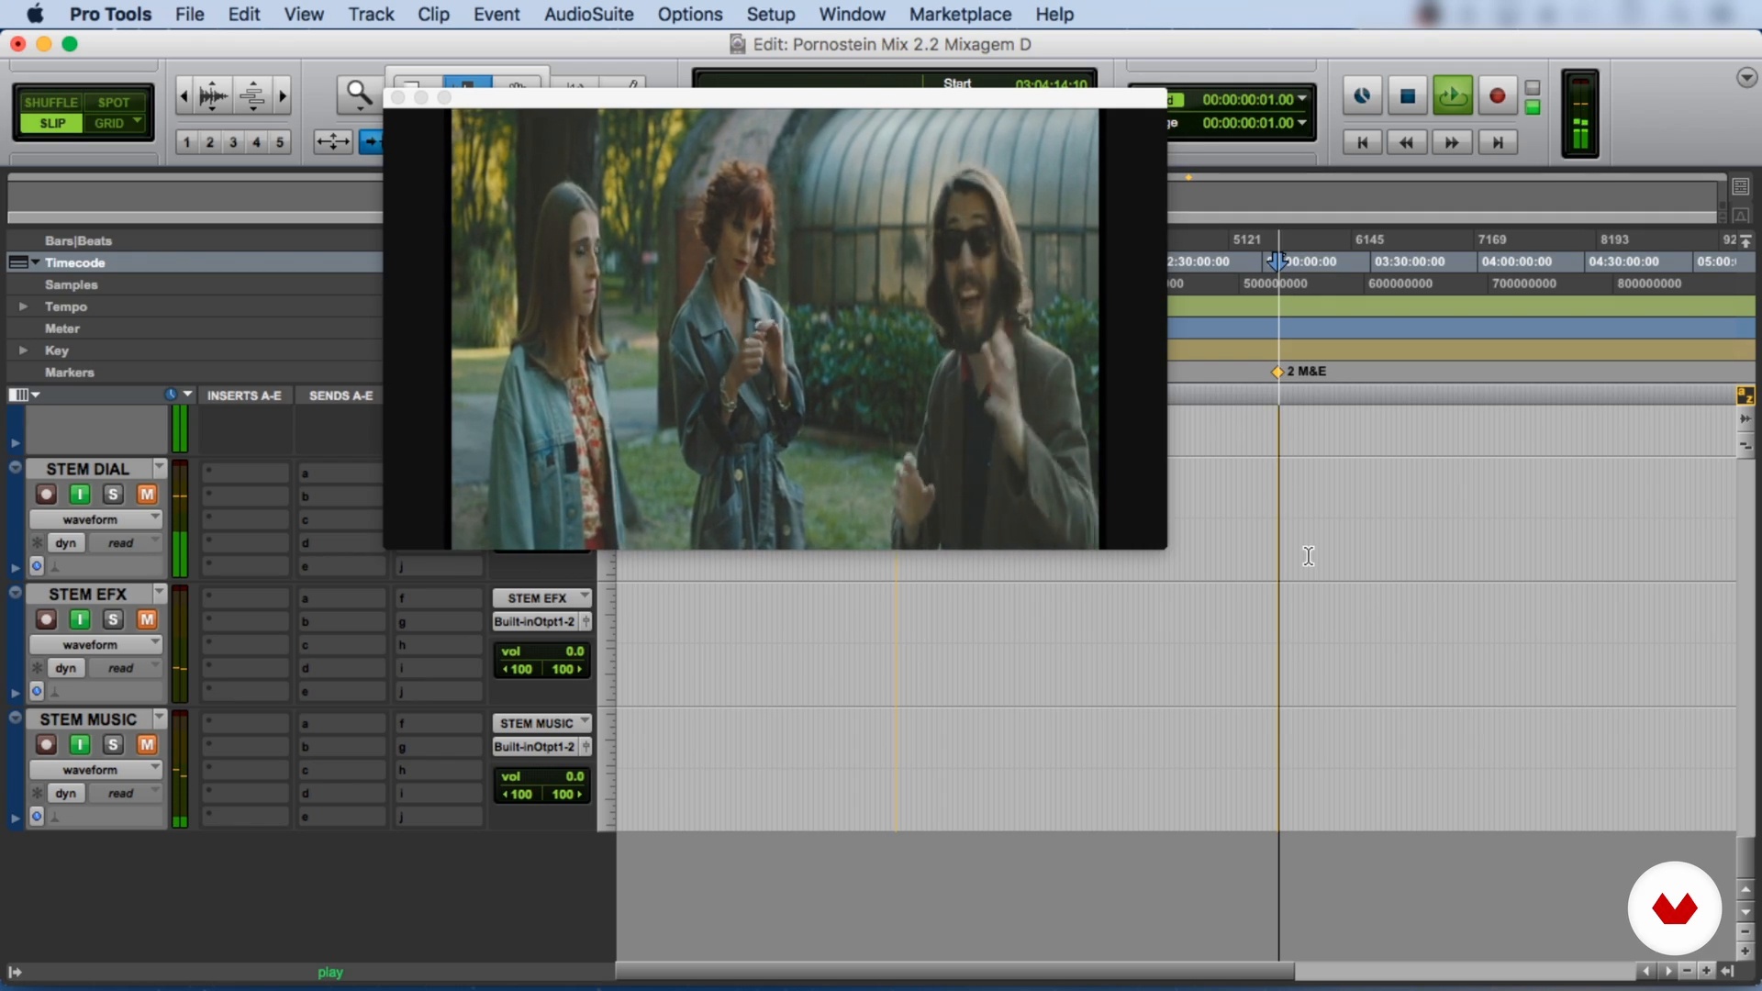Toggle input monitoring on STEM EFX
This screenshot has width=1762, height=991.
pos(80,619)
